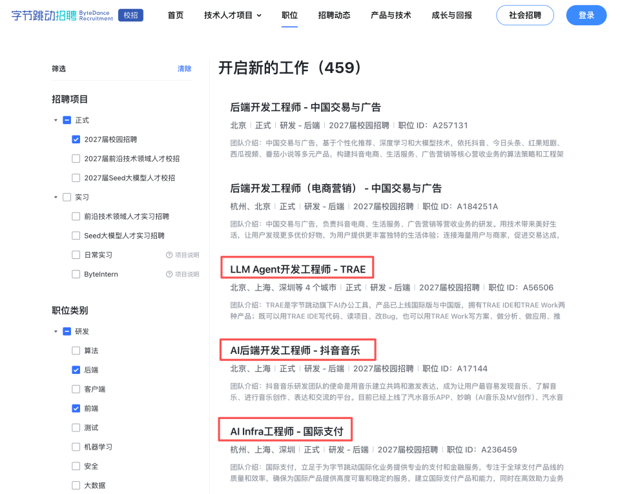Click 职位 ID: A257131 text
The height and width of the screenshot is (494, 620).
[x=433, y=126]
